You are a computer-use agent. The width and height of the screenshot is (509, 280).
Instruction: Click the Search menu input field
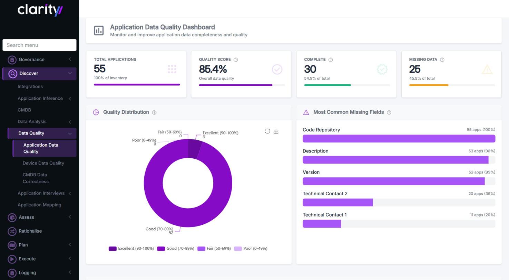39,45
